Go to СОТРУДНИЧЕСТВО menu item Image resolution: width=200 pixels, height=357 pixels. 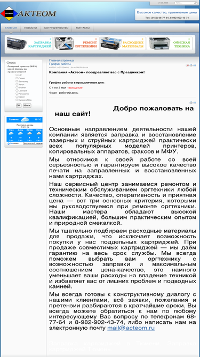(56, 28)
